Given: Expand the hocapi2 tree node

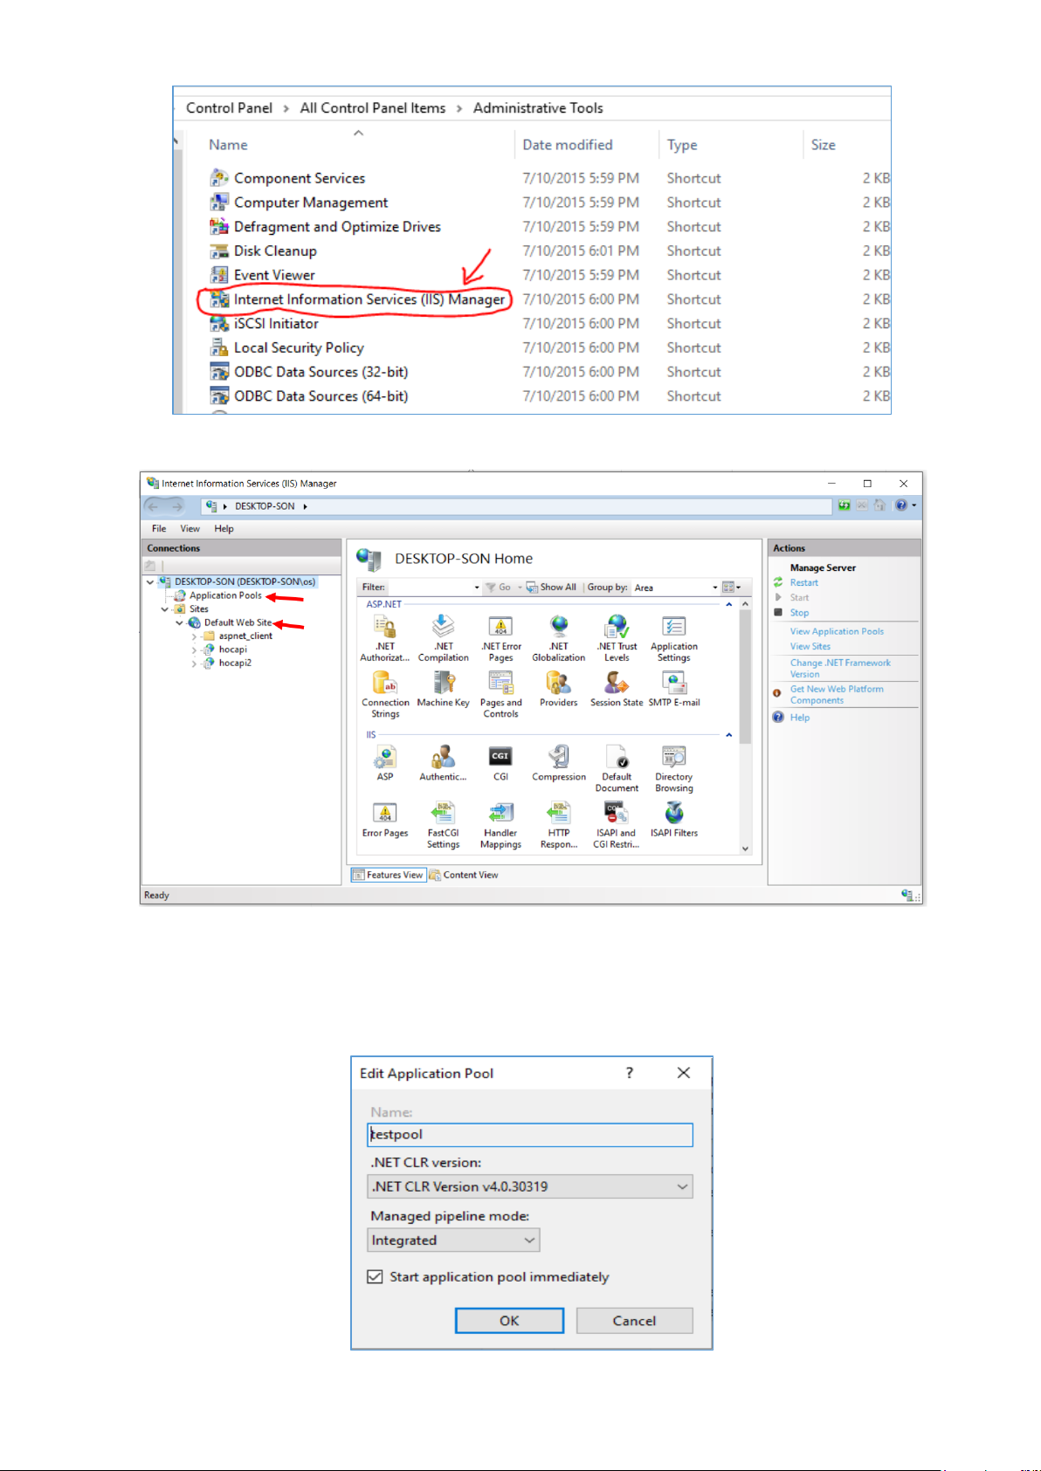Looking at the screenshot, I should [x=194, y=663].
